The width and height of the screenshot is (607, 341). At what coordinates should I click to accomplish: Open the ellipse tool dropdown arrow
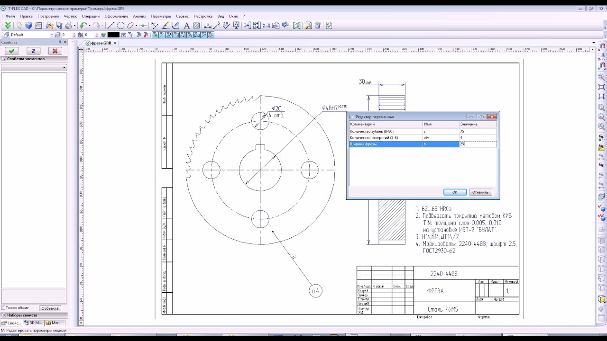click(x=137, y=25)
